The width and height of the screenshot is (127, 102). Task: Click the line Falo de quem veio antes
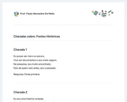(x=35, y=68)
